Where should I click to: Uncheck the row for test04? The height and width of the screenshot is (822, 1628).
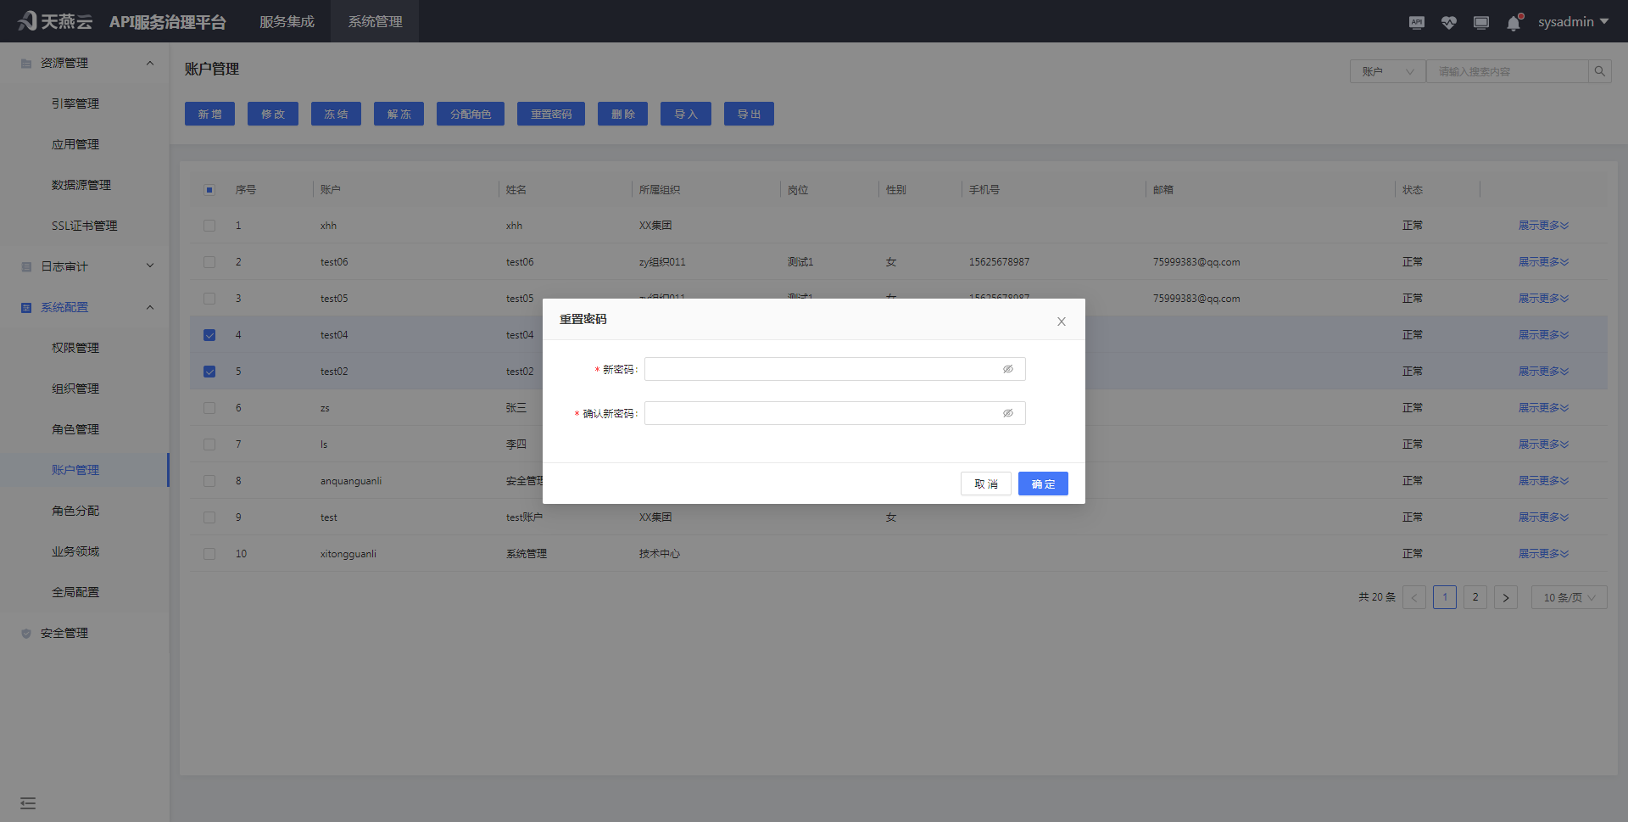pyautogui.click(x=209, y=334)
